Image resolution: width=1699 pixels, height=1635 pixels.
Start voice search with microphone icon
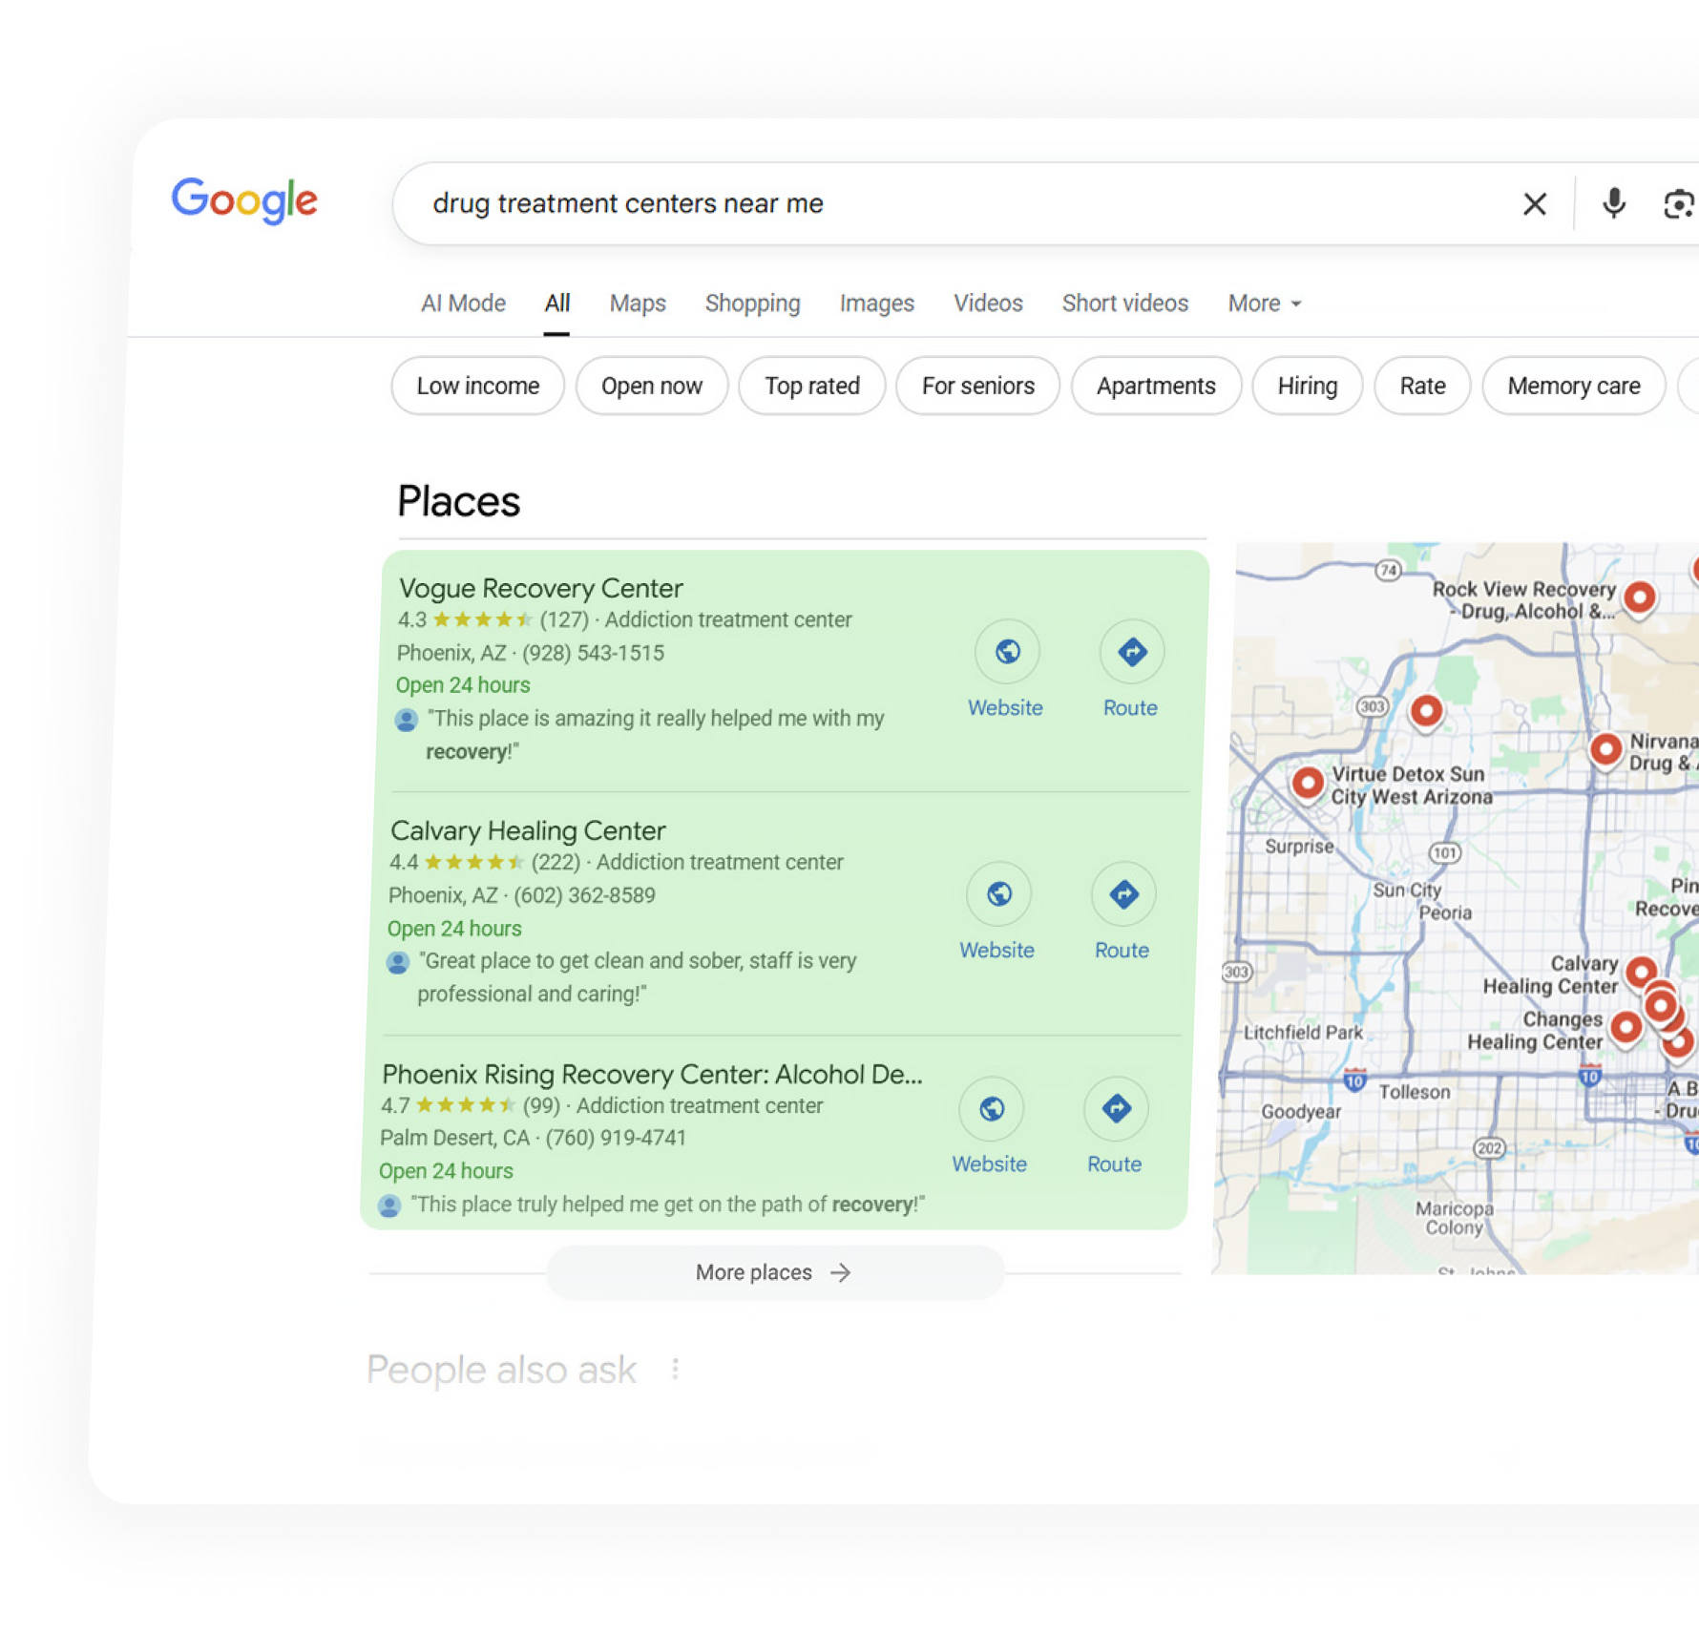click(1613, 203)
